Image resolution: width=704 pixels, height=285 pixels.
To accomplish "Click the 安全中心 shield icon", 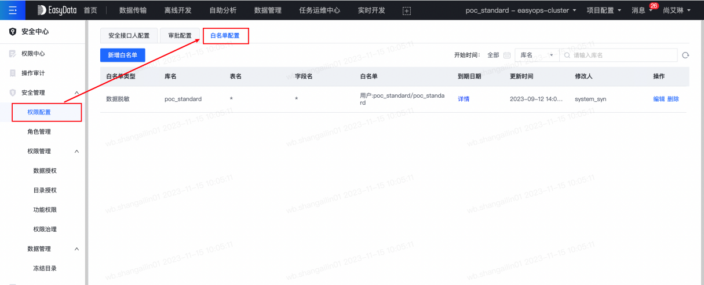I will pyautogui.click(x=13, y=32).
